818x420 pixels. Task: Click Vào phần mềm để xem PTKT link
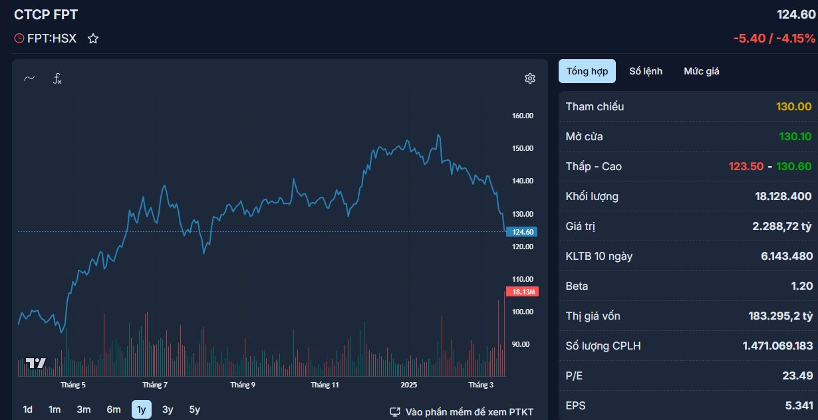tap(469, 412)
